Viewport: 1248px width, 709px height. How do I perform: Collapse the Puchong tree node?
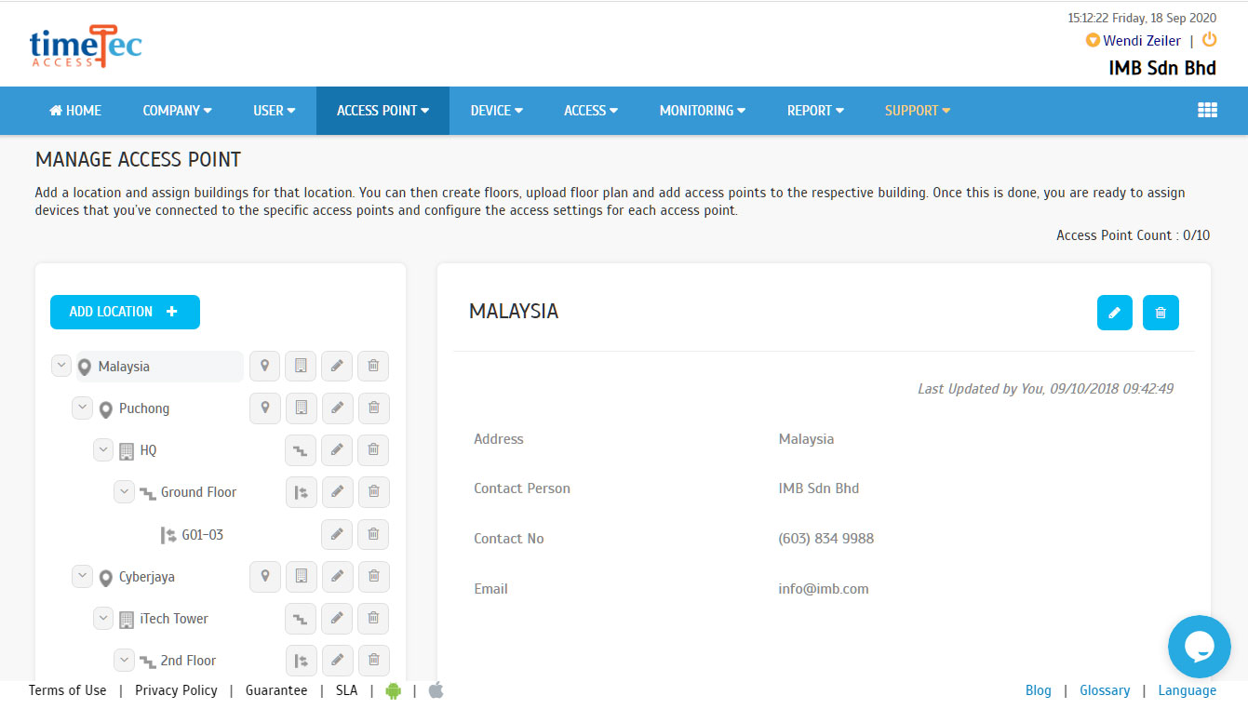click(82, 408)
